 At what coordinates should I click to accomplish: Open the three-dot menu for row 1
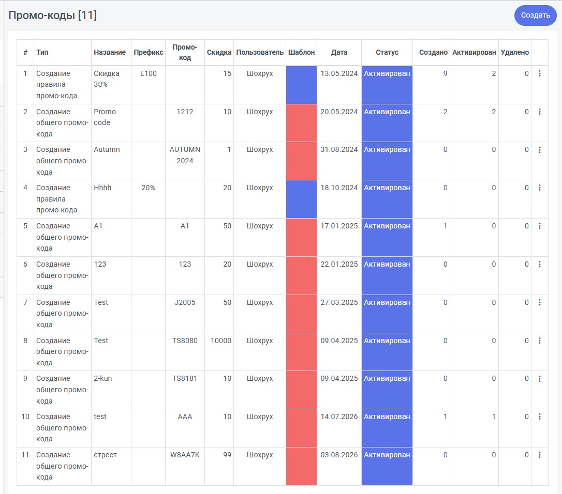click(x=539, y=73)
